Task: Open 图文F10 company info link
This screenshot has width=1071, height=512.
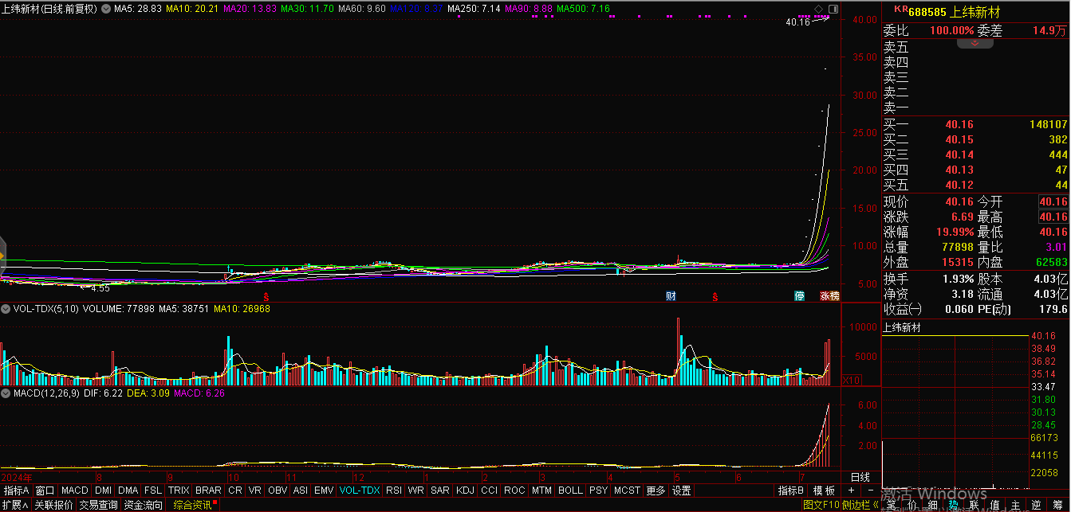Action: 821,505
